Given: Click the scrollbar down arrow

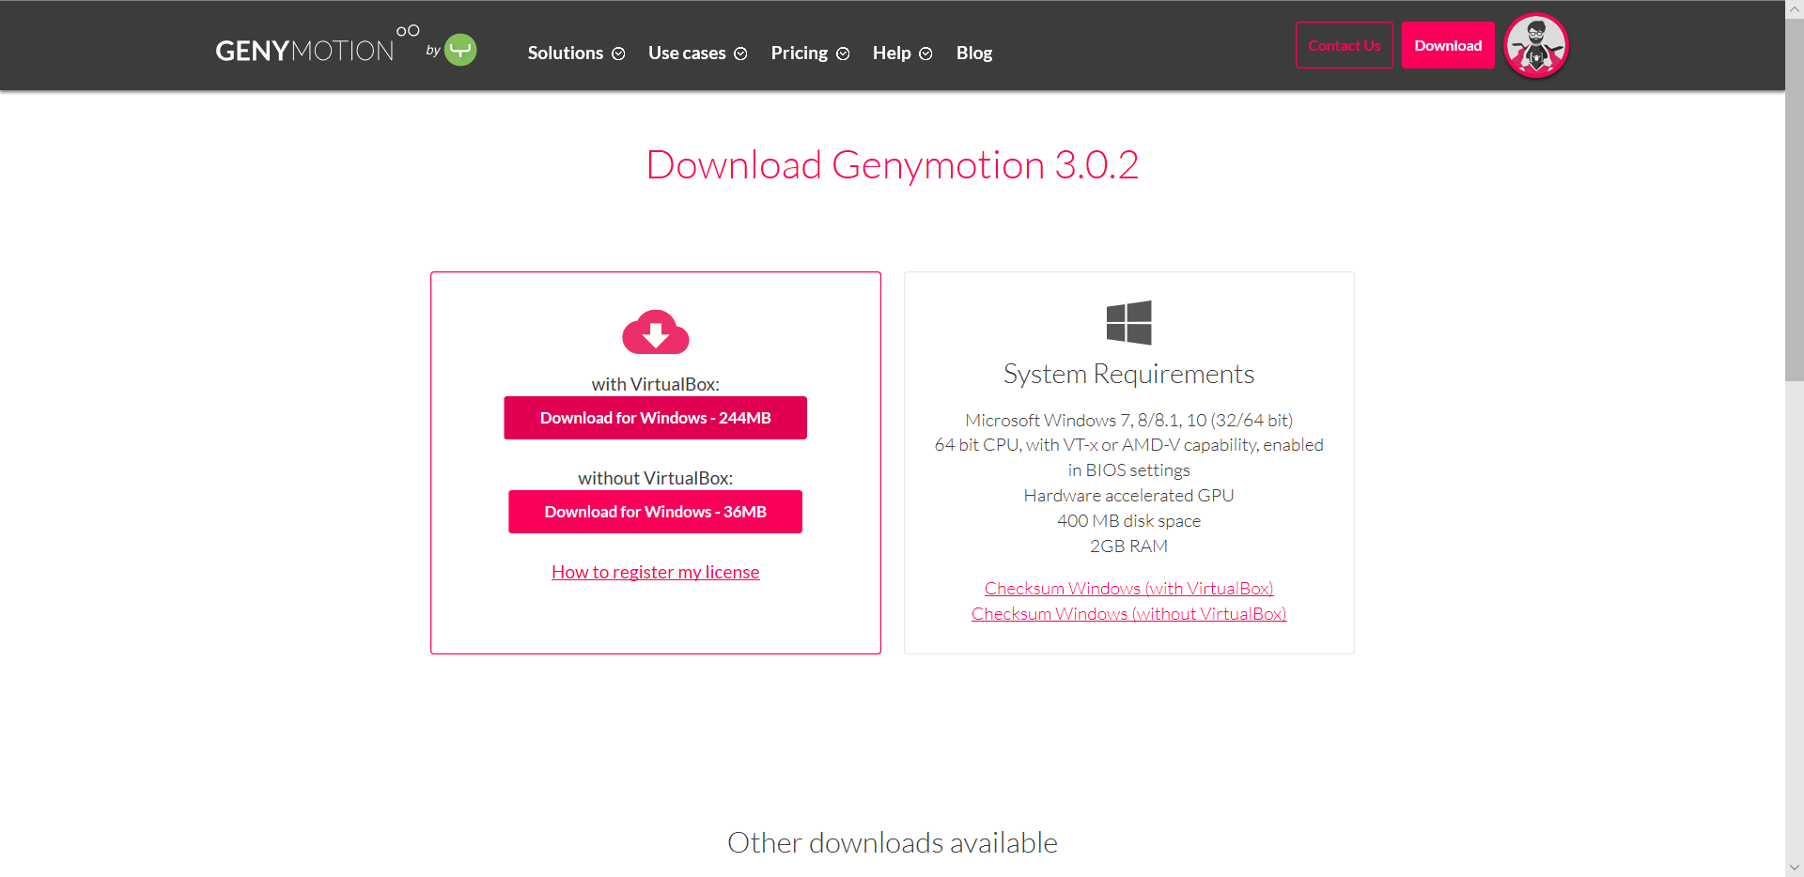Looking at the screenshot, I should pyautogui.click(x=1795, y=869).
